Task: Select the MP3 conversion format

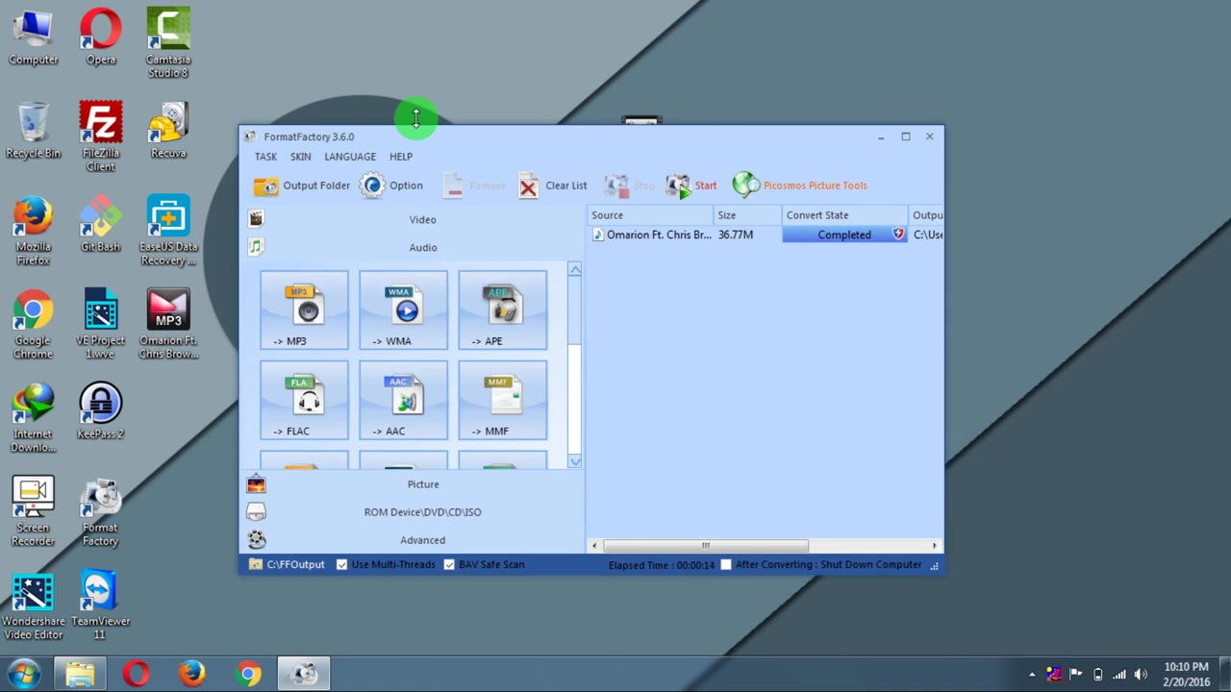Action: pos(304,309)
